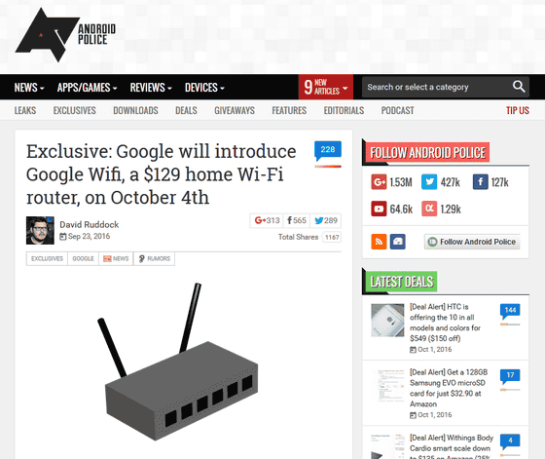Open the YouTube channel icon
This screenshot has width=545, height=459.
tap(379, 209)
